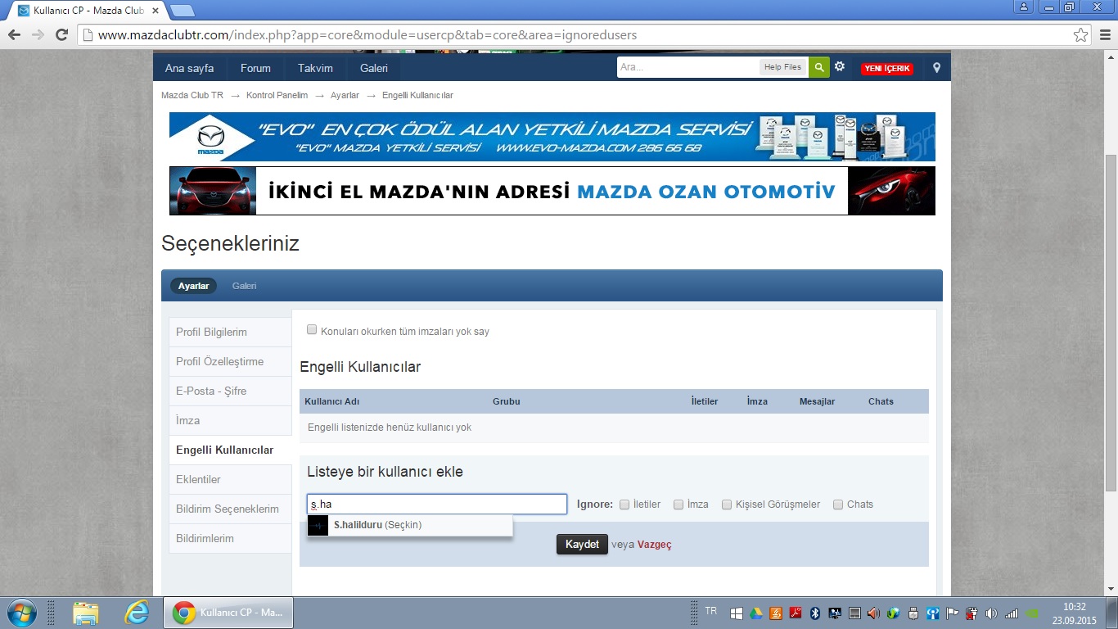1118x629 pixels.
Task: Open the Galeri nav item
Action: [x=374, y=68]
